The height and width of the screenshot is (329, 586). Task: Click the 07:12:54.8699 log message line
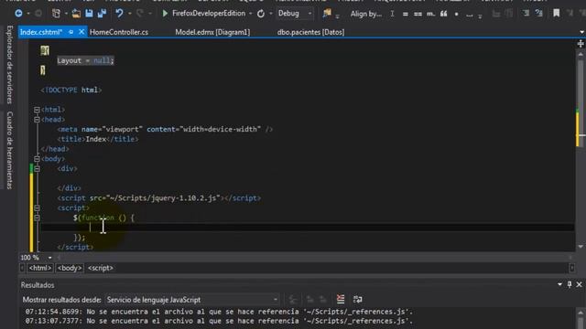(219, 312)
